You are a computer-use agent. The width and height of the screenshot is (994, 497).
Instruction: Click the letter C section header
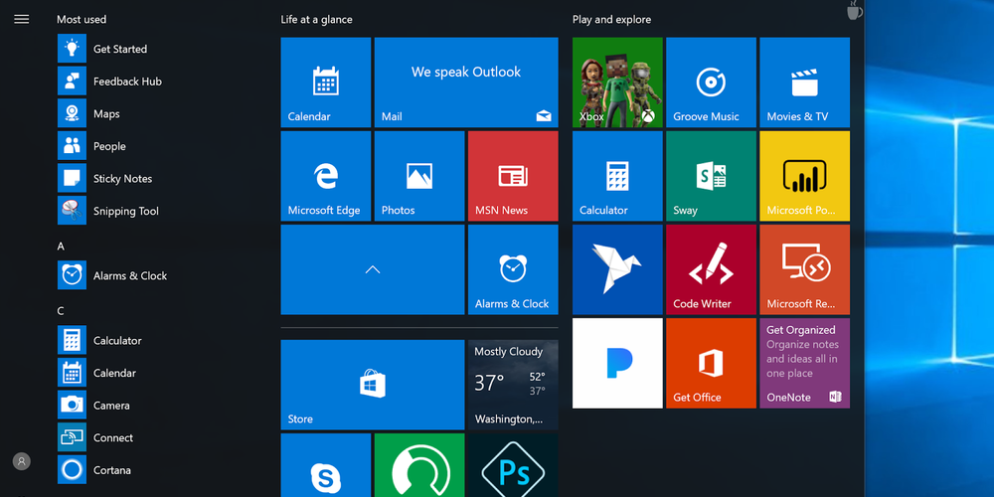[x=61, y=310]
